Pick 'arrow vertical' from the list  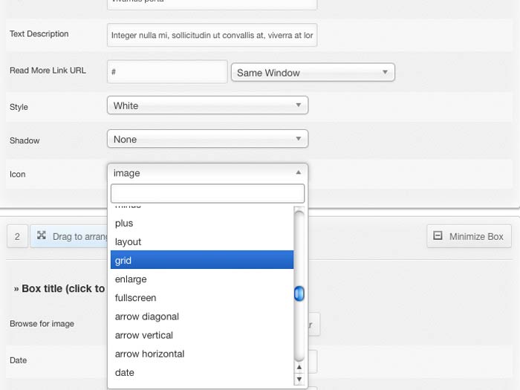201,335
